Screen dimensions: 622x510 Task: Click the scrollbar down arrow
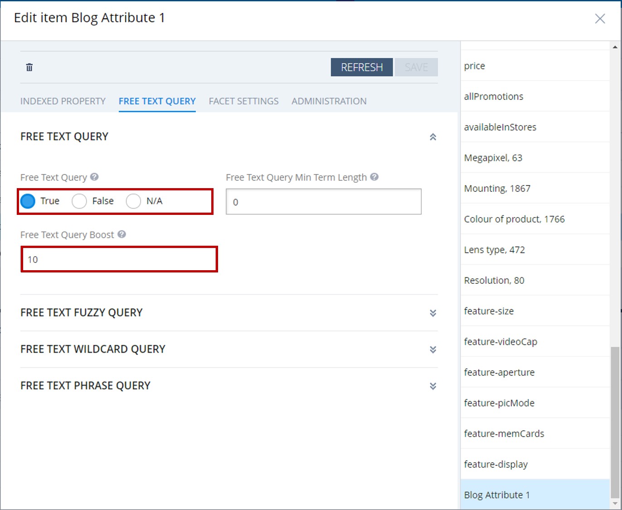click(615, 504)
